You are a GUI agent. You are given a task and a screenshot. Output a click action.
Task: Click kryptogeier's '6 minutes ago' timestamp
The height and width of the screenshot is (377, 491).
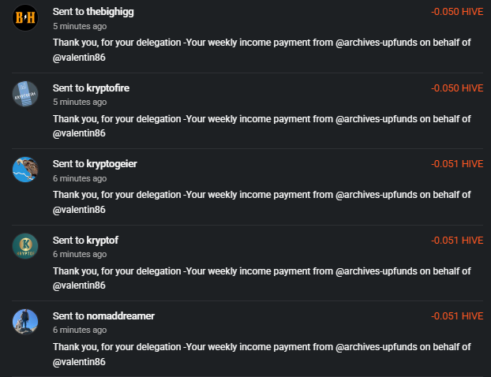tap(80, 178)
